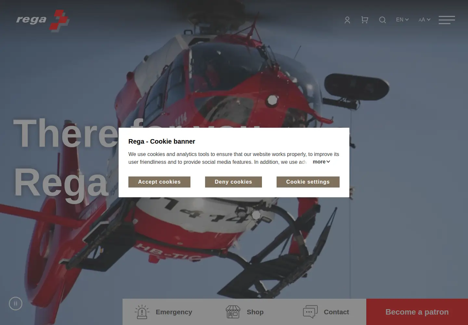Click the Shop storefront icon

pyautogui.click(x=233, y=312)
